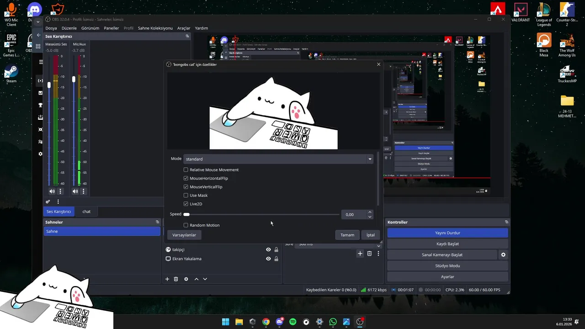
Task: Switch to Ses Karıştırıcı tab
Action: pos(58,212)
